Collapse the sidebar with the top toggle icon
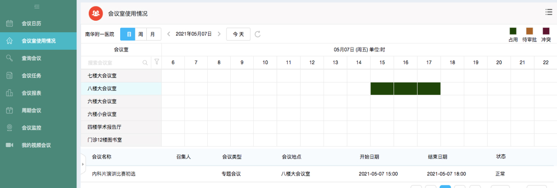 pos(37,6)
